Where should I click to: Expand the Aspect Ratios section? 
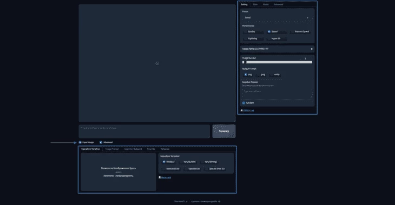(x=277, y=49)
